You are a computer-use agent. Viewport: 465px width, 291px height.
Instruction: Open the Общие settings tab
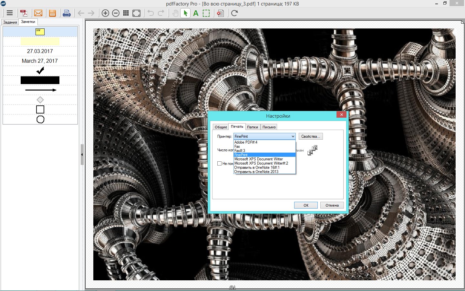click(221, 127)
